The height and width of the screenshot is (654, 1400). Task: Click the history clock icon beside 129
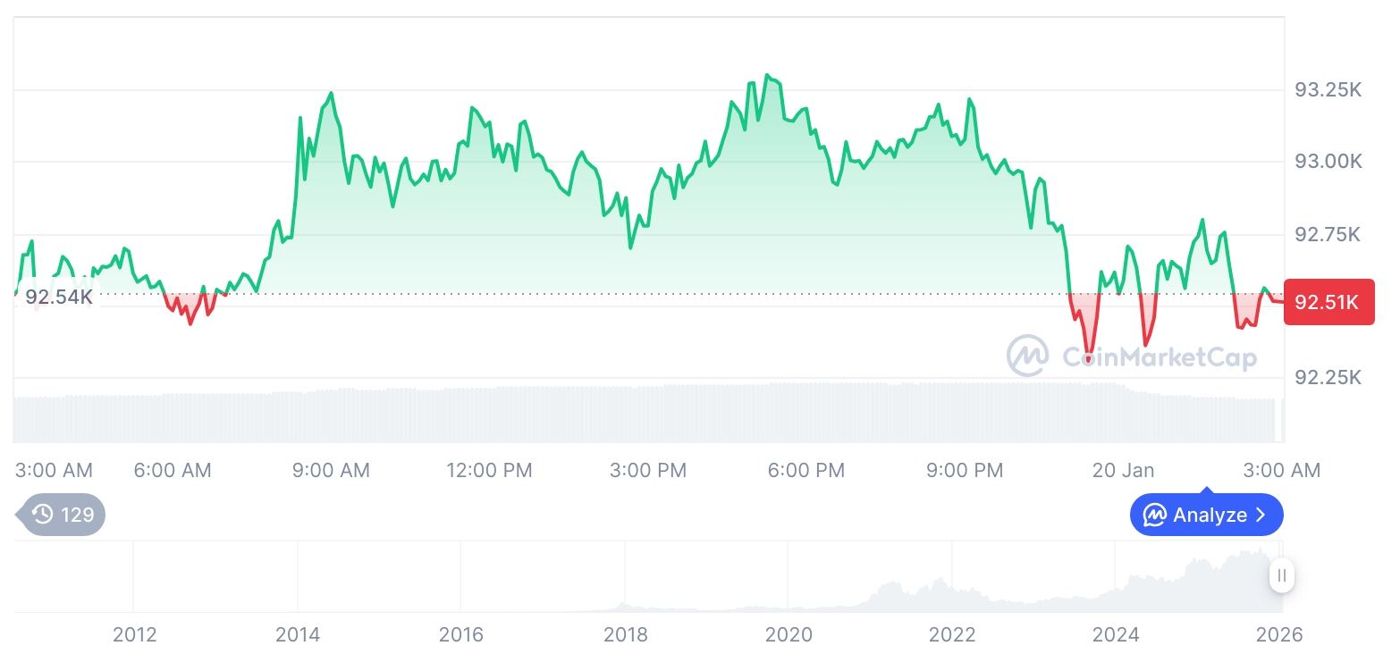tap(42, 515)
